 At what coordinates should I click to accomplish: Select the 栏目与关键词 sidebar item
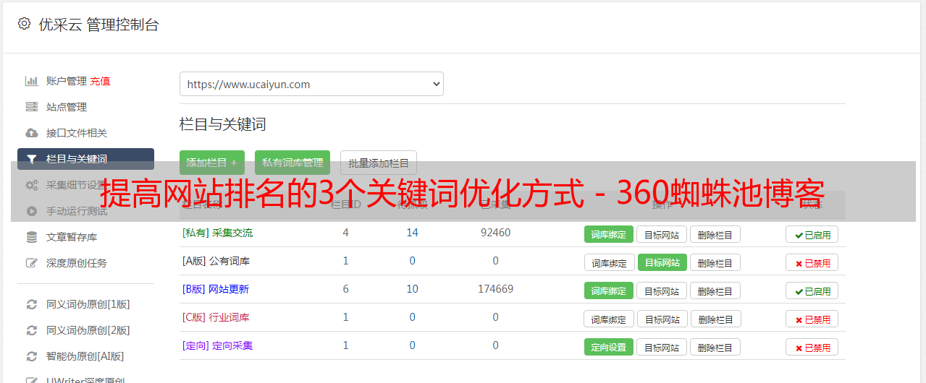click(85, 159)
